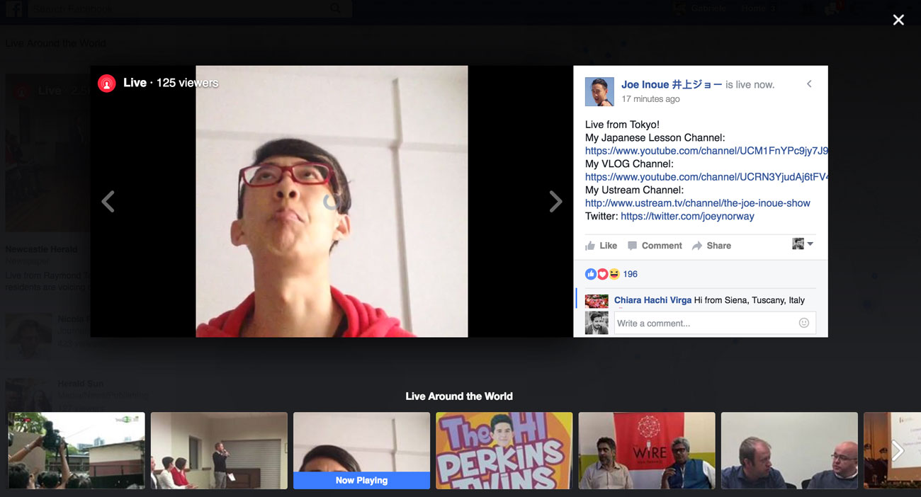Close the live video overlay
The height and width of the screenshot is (497, 921).
(898, 20)
